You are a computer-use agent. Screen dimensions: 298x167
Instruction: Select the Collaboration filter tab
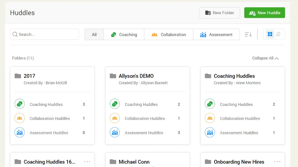(168, 35)
